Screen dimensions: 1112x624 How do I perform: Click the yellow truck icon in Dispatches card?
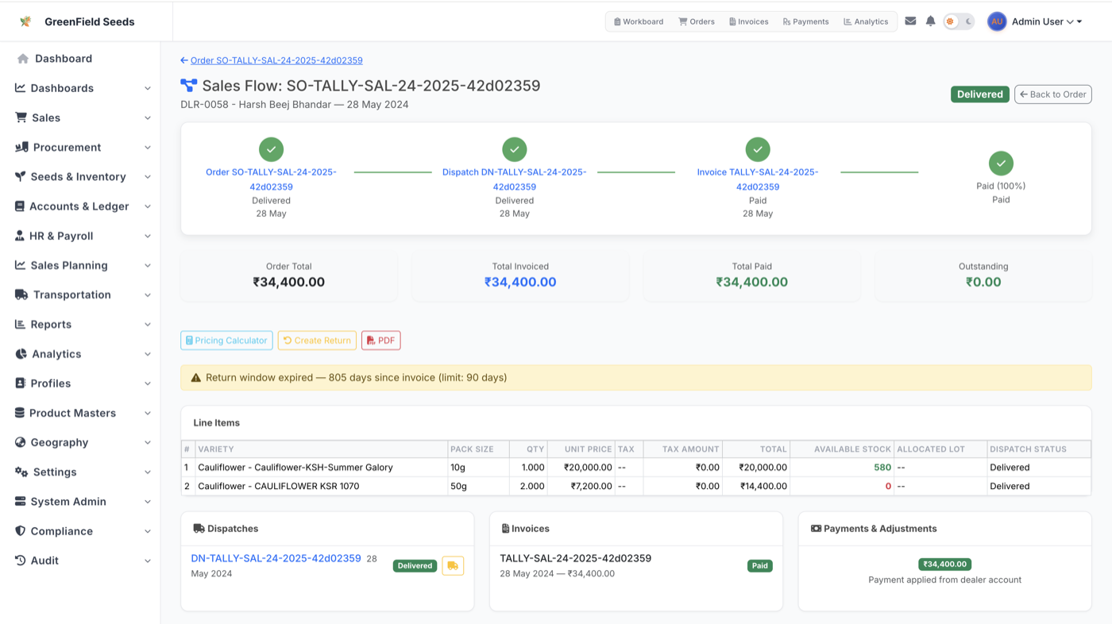[x=453, y=566]
